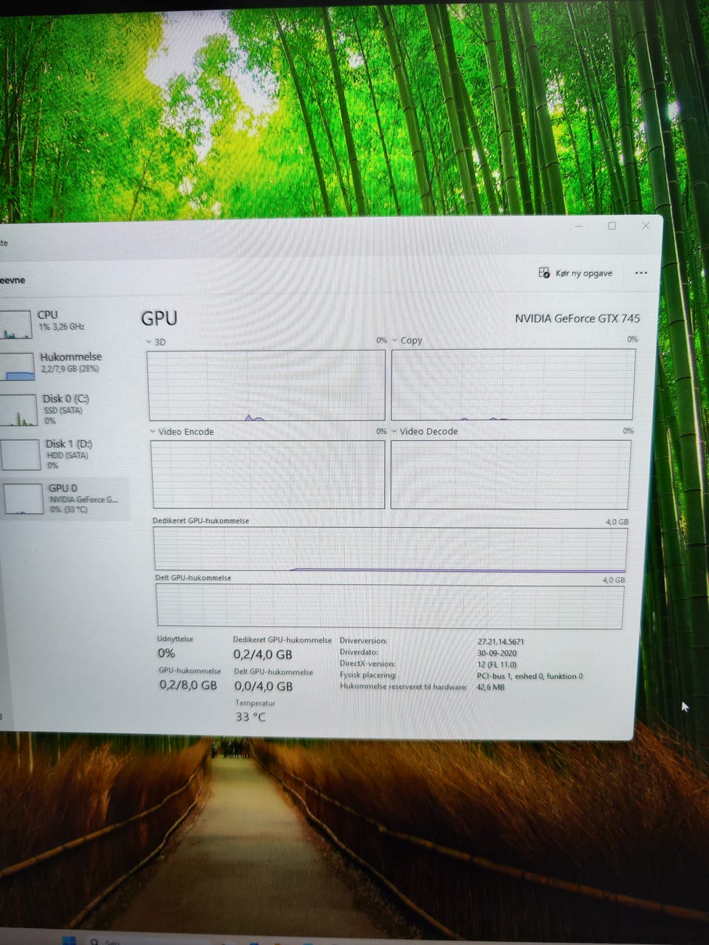The width and height of the screenshot is (709, 945).
Task: Select Disk 1 (D:) in sidebar
Action: pos(63,454)
